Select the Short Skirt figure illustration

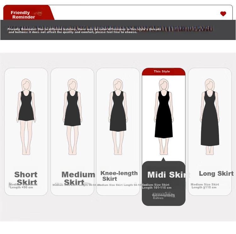[x=26, y=117]
